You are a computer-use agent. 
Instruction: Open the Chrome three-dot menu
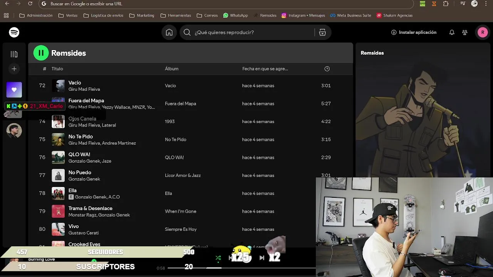[x=486, y=4]
